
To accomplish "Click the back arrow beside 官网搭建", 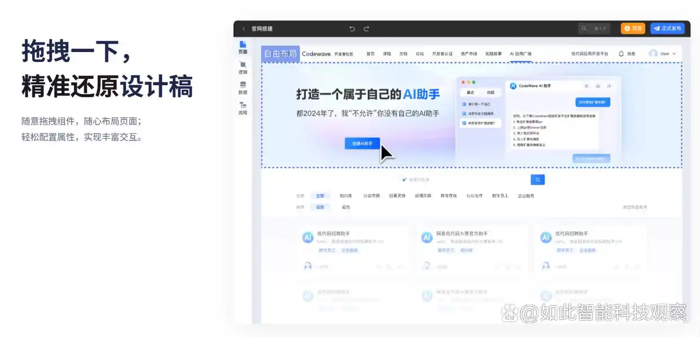I will coord(243,29).
